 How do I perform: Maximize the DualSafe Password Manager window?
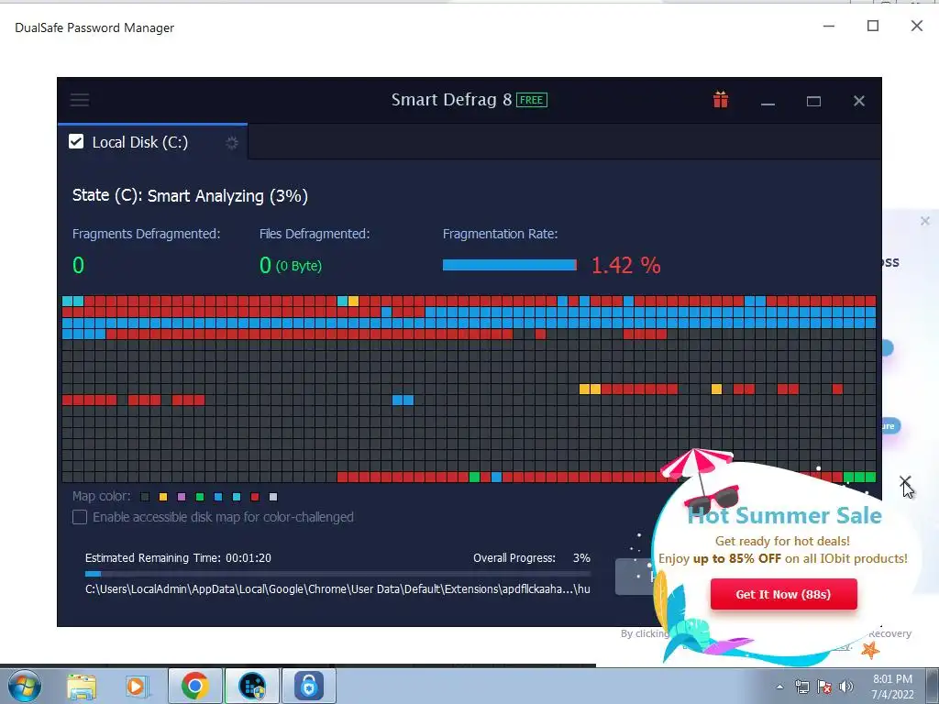(x=873, y=26)
